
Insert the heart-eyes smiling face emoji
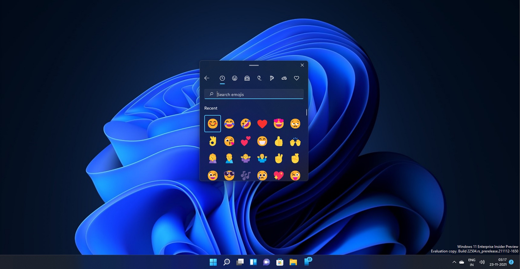[x=279, y=124]
